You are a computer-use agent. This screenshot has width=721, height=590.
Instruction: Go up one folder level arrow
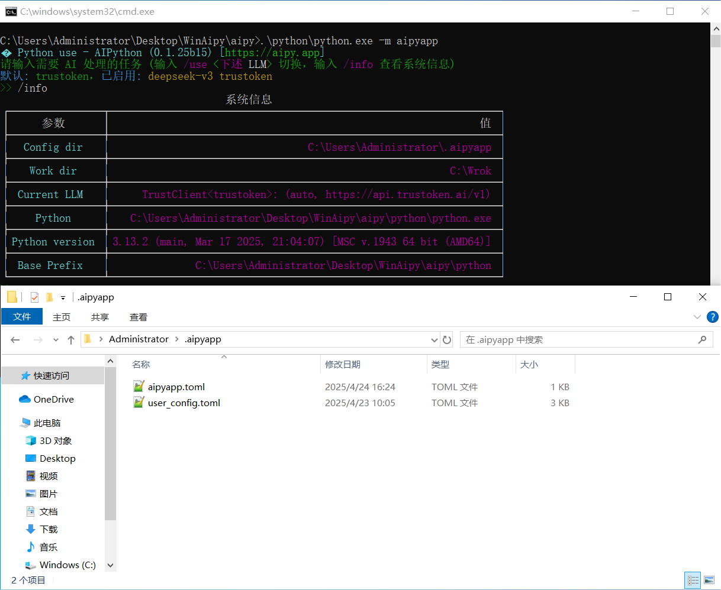(71, 339)
